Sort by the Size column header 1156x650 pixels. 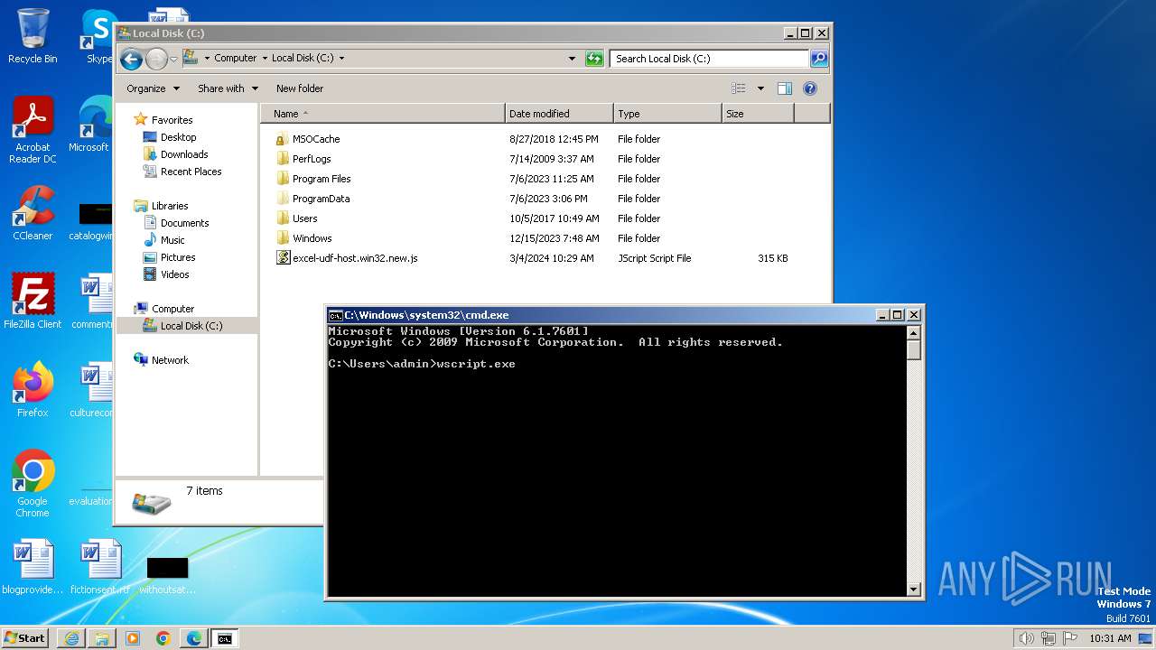coord(758,114)
